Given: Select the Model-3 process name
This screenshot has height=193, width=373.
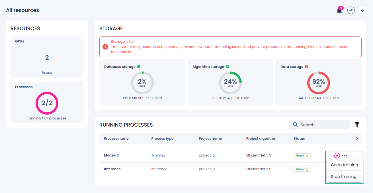Looking at the screenshot, I should click(111, 155).
